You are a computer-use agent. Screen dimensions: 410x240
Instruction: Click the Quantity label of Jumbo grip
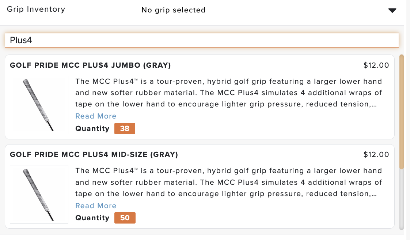[92, 128]
